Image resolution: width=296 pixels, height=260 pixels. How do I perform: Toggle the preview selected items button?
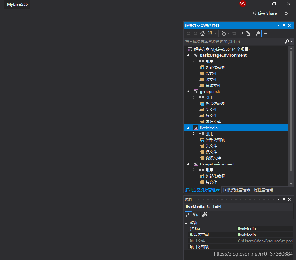pos(265,34)
